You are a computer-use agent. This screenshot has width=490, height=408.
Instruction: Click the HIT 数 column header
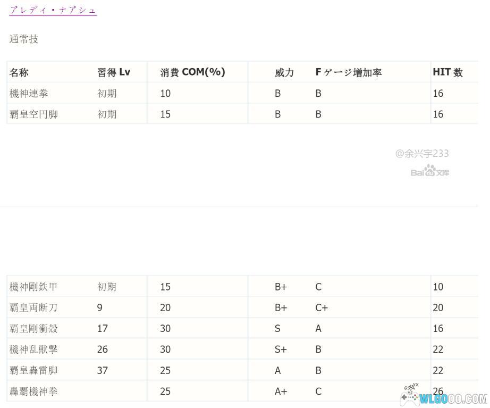447,72
